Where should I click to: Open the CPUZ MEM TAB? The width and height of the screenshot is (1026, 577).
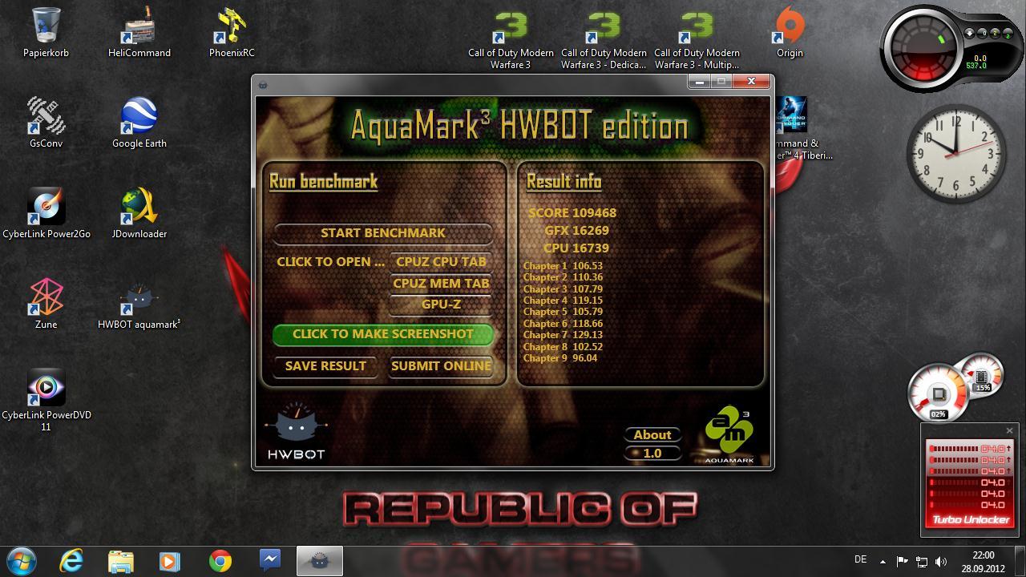(x=441, y=283)
